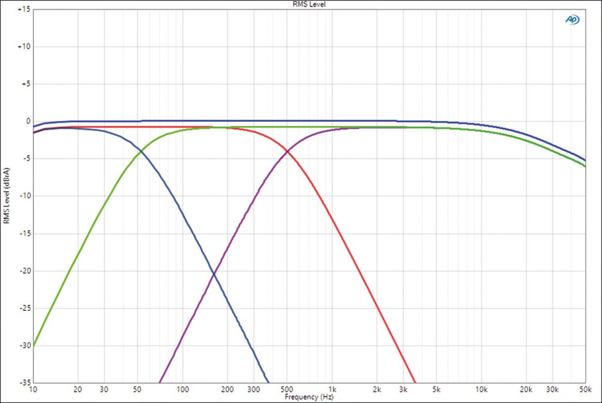The width and height of the screenshot is (602, 403).
Task: Click the RMS Level graph title
Action: pyautogui.click(x=309, y=4)
